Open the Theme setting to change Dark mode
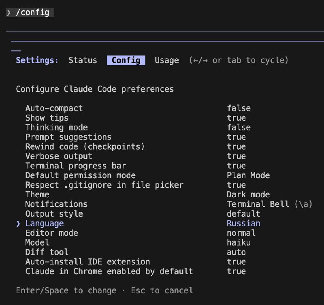 point(37,194)
